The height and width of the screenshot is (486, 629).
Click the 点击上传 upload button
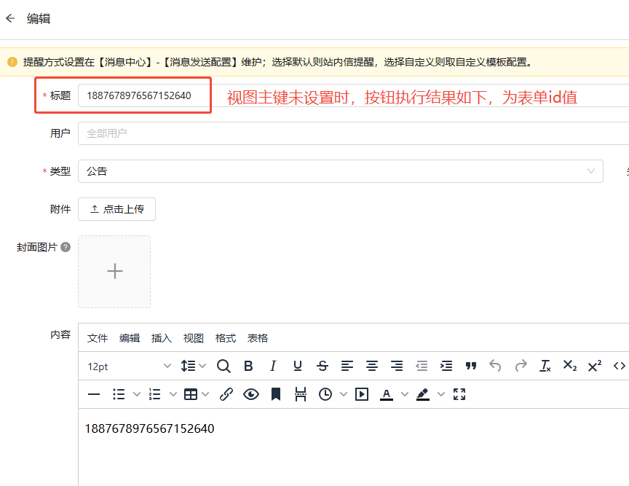pyautogui.click(x=116, y=209)
